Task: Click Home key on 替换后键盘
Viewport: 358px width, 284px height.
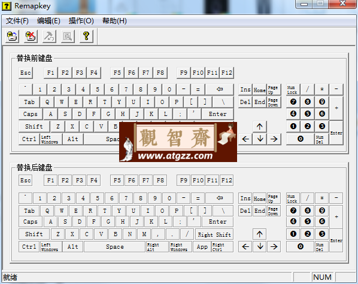Action: [x=260, y=199]
